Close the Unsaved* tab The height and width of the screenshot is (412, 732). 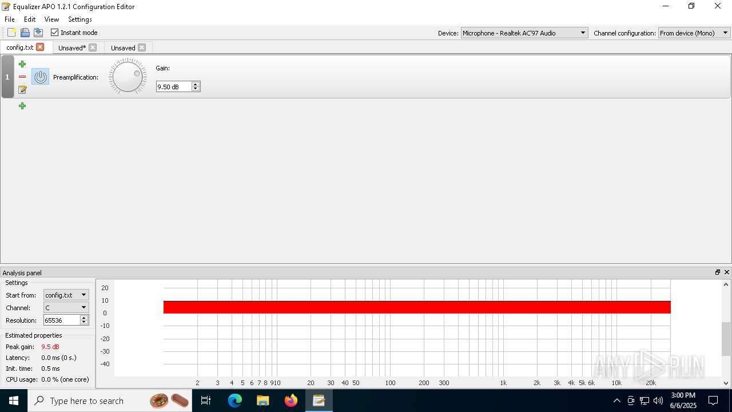pos(93,47)
